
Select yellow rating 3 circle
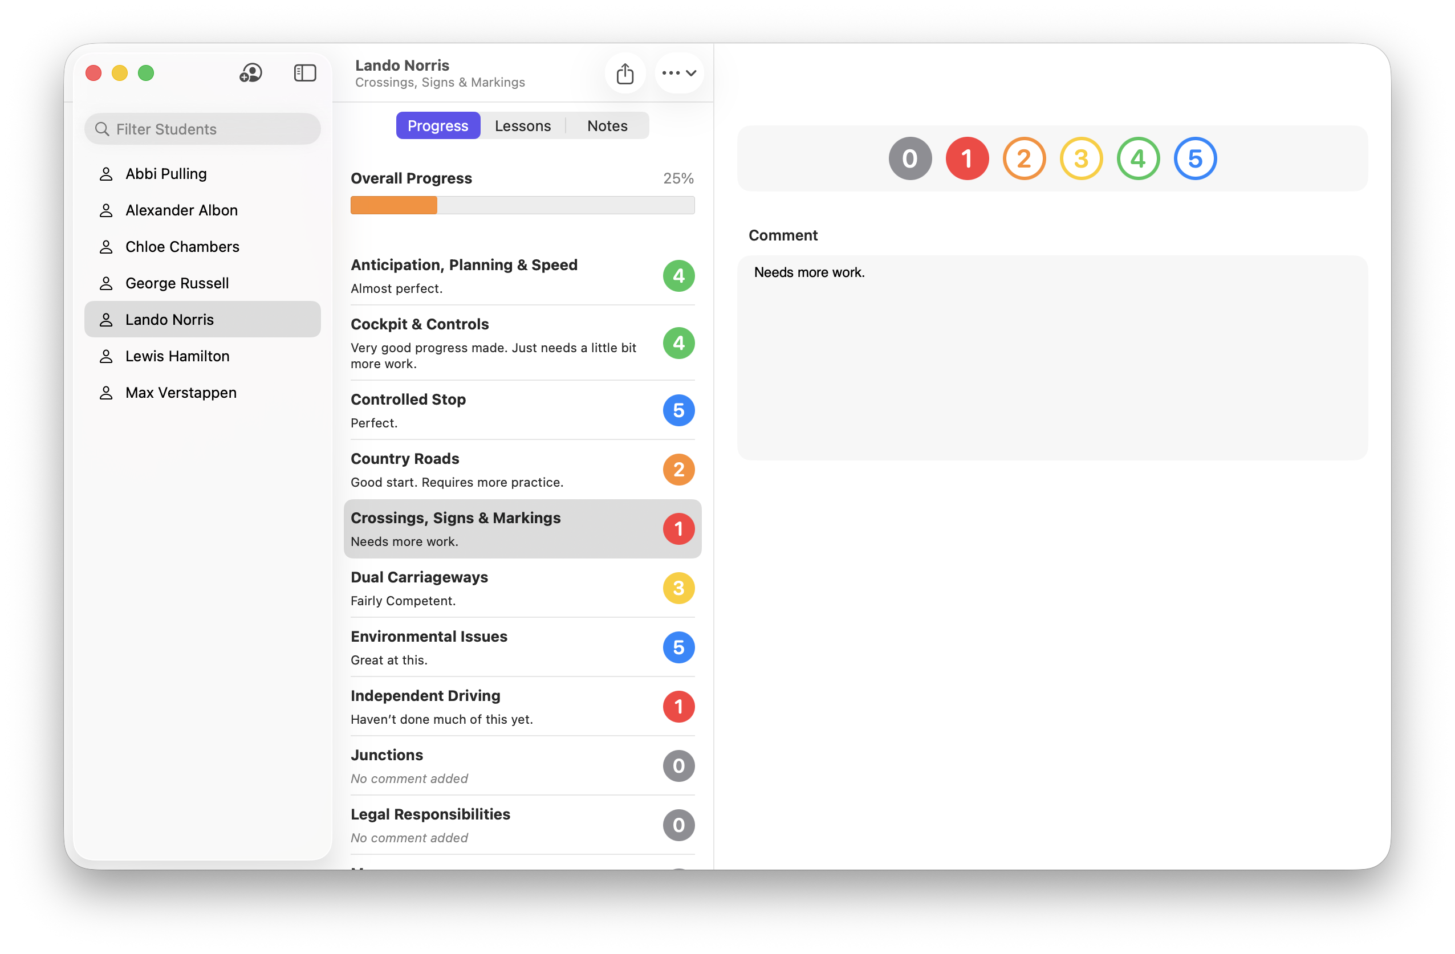click(1081, 158)
